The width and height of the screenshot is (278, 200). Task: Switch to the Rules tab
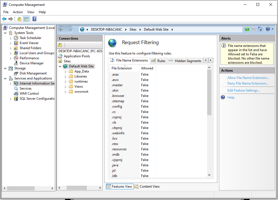coord(158,61)
